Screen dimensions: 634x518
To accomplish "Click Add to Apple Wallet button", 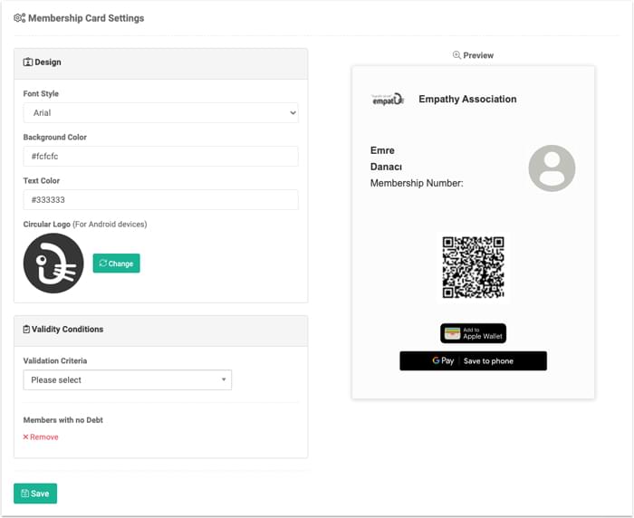I will click(473, 333).
